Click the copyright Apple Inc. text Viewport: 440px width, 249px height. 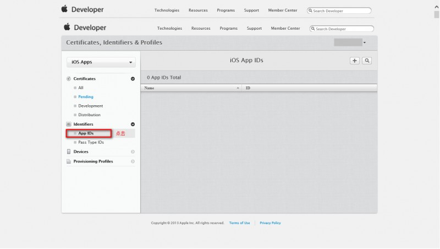click(188, 223)
